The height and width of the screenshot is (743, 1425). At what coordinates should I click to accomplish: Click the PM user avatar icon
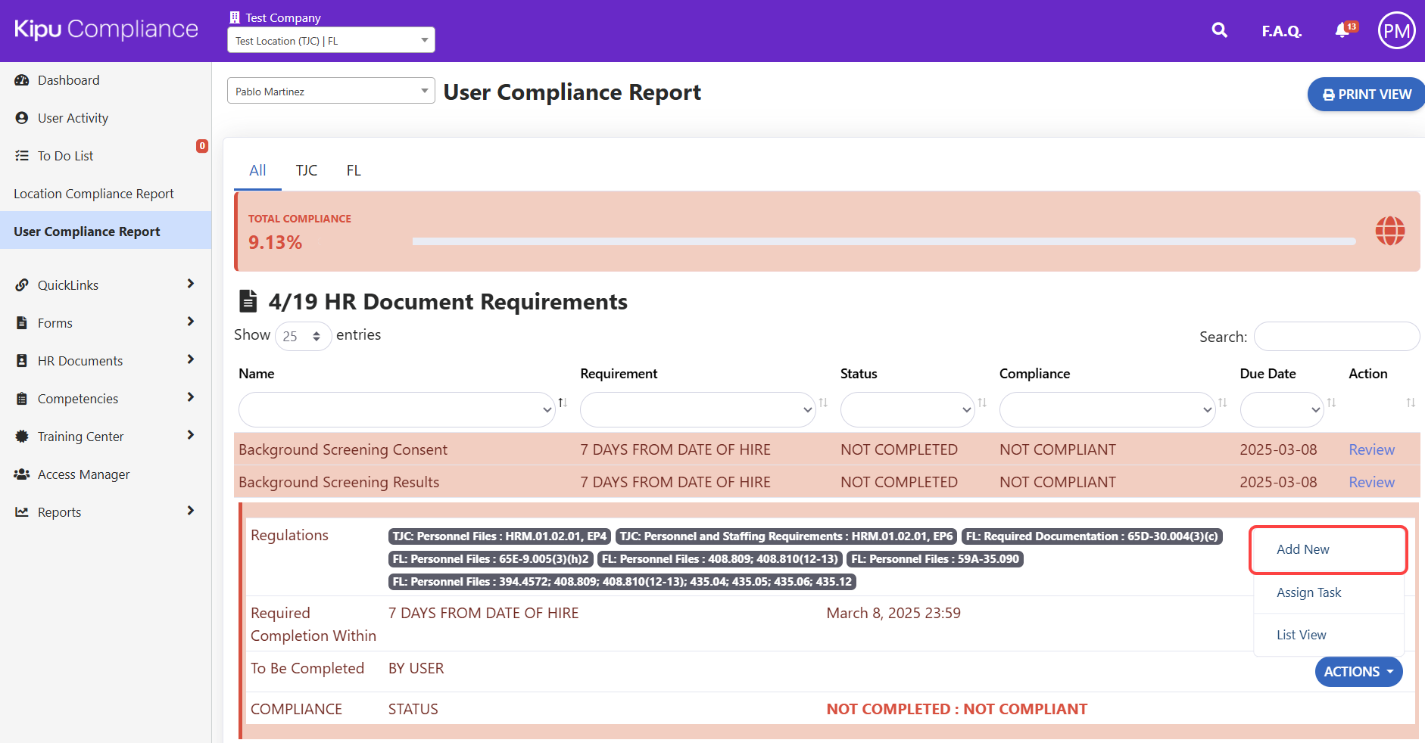1396,31
